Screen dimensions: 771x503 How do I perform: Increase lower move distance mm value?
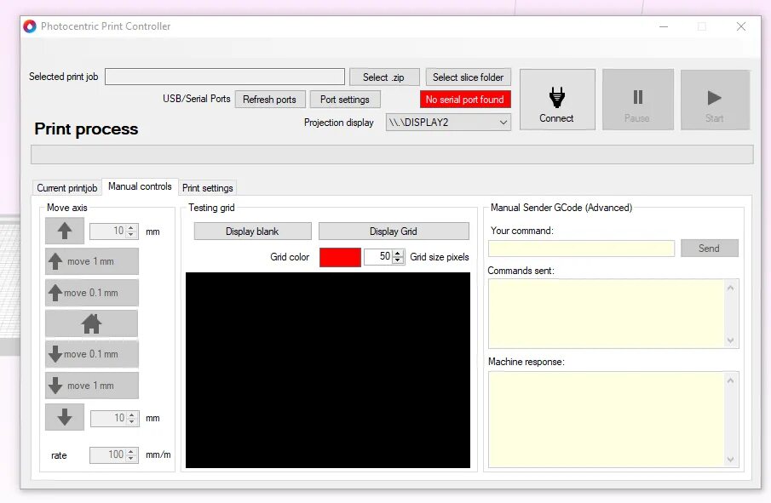[132, 415]
